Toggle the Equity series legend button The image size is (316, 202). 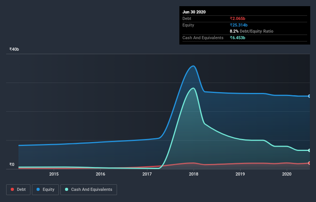(45, 190)
